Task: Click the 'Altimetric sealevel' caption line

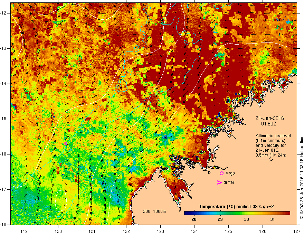Action: (273, 136)
